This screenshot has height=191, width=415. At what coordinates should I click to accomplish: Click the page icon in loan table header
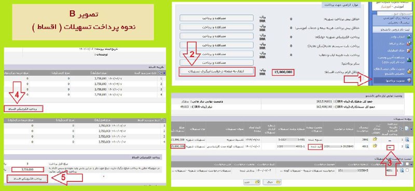(407, 129)
